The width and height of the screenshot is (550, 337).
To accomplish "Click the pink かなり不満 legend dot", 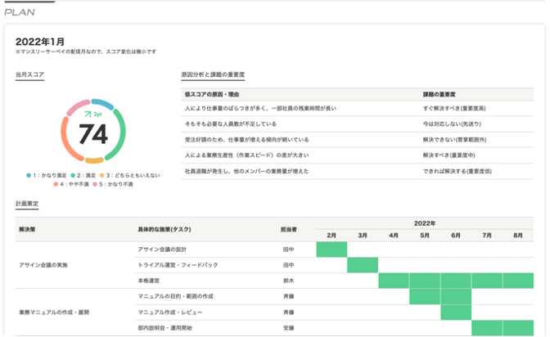I will point(96,185).
